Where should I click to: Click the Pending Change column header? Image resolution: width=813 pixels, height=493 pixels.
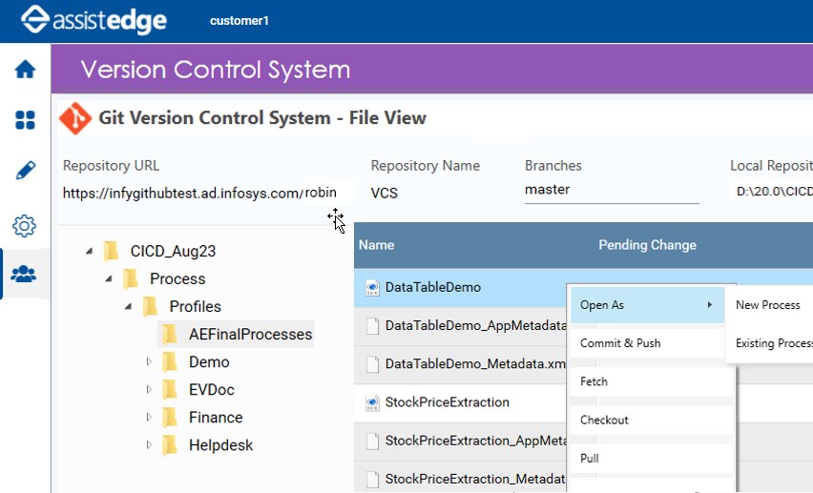pos(647,245)
